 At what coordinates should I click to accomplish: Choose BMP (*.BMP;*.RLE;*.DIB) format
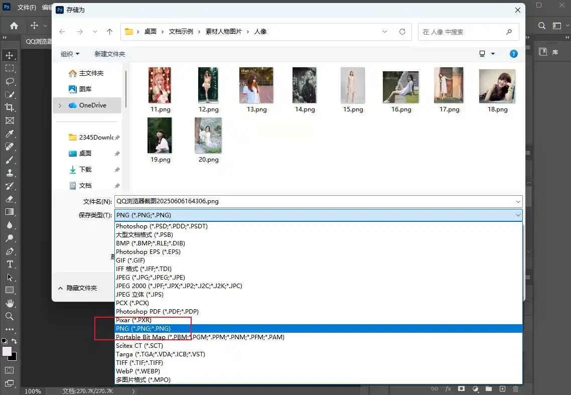151,243
